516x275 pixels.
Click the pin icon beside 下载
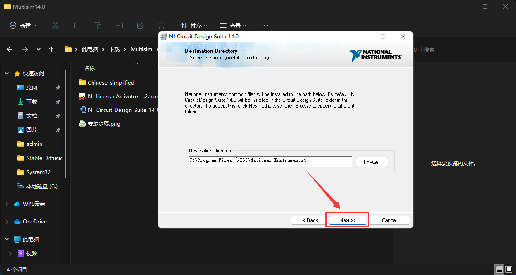coord(58,102)
